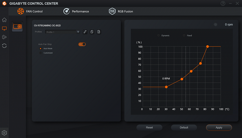Click the RGB Fusion hexagon icon

pos(112,11)
